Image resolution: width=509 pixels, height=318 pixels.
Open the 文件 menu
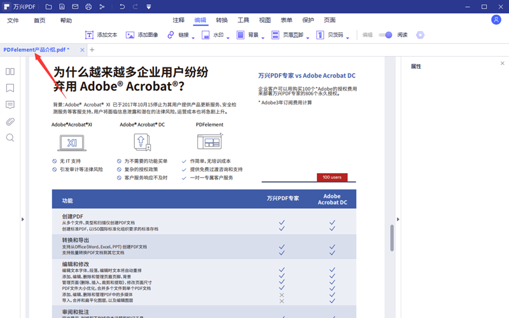click(13, 20)
